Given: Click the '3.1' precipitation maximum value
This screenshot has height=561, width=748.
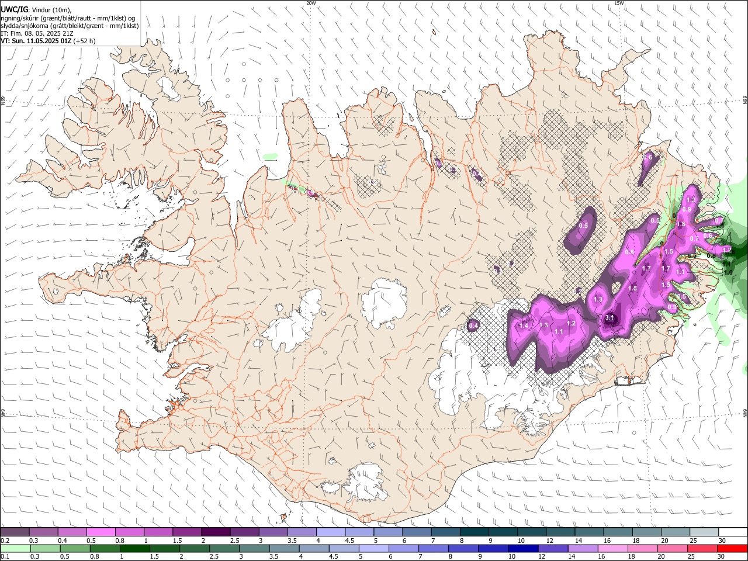Looking at the screenshot, I should (610, 318).
